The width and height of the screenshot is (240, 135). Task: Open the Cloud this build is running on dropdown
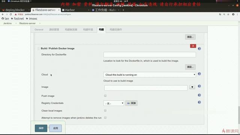tap(150, 75)
